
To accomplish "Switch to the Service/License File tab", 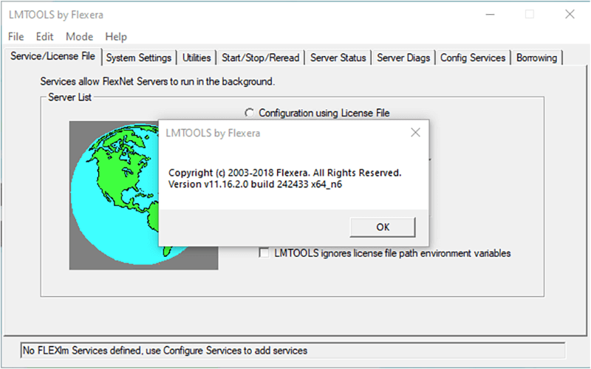I will pos(52,56).
